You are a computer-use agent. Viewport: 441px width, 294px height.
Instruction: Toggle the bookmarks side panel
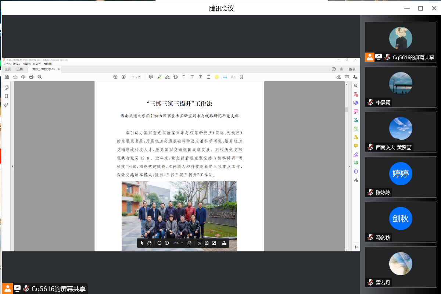(x=6, y=96)
